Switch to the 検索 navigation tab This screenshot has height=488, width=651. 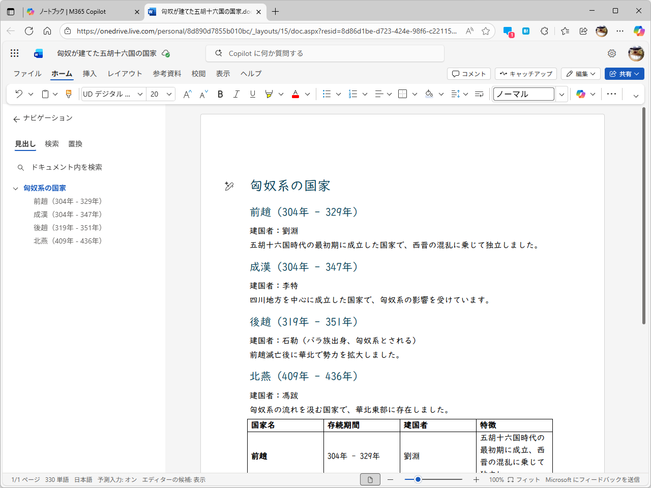tap(51, 144)
